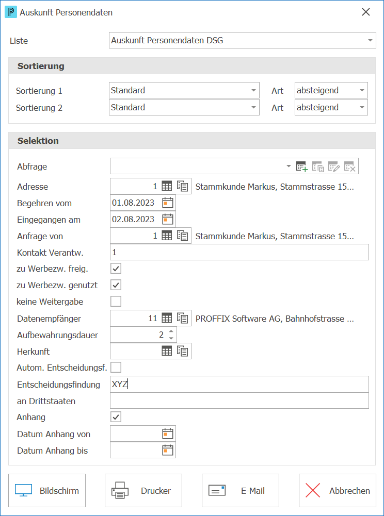Image resolution: width=384 pixels, height=516 pixels.
Task: Click the add new query icon in Abfrage
Action: tap(301, 167)
